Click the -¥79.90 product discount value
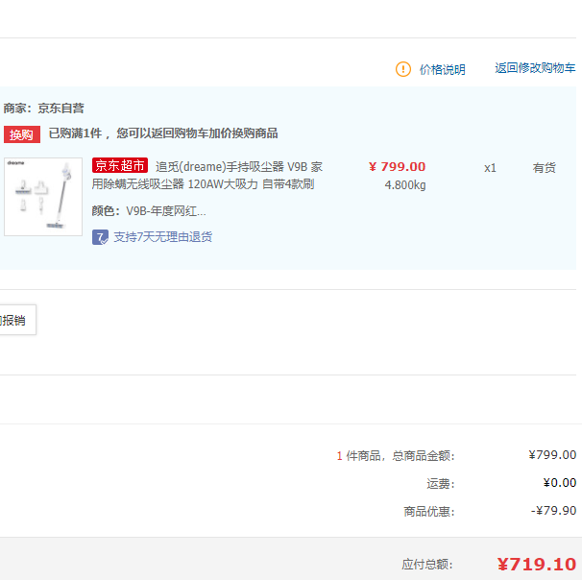The image size is (582, 580). (x=553, y=511)
